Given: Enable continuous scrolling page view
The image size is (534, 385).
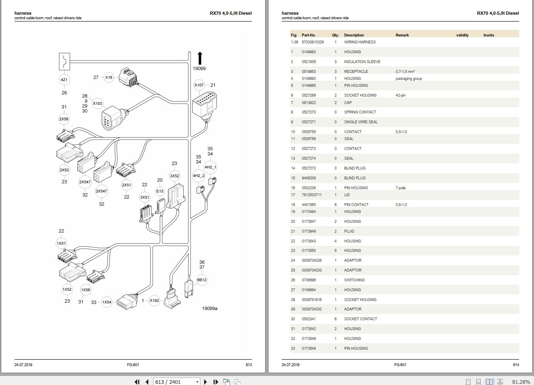Looking at the screenshot, I should tap(479, 382).
